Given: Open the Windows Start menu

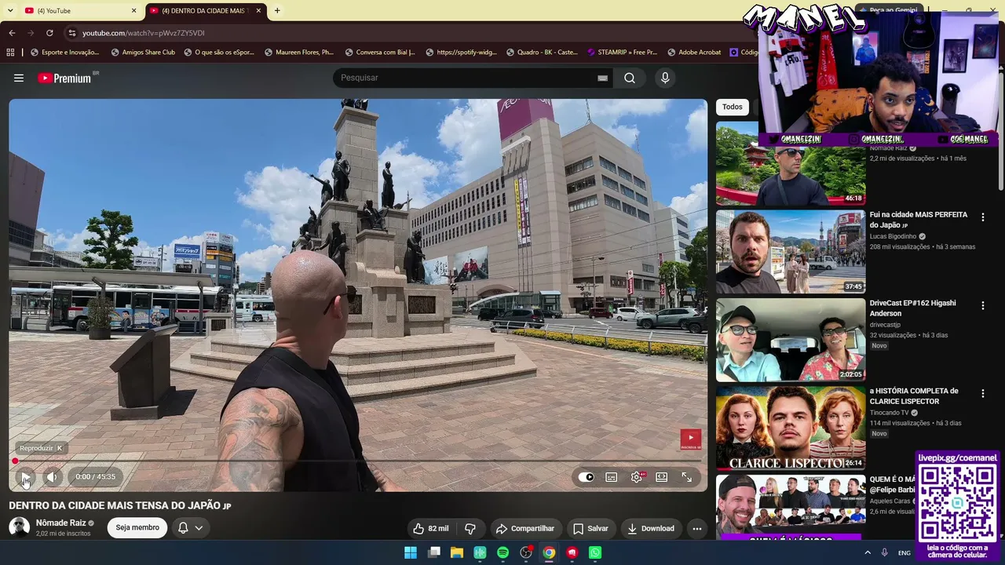Looking at the screenshot, I should pos(411,552).
